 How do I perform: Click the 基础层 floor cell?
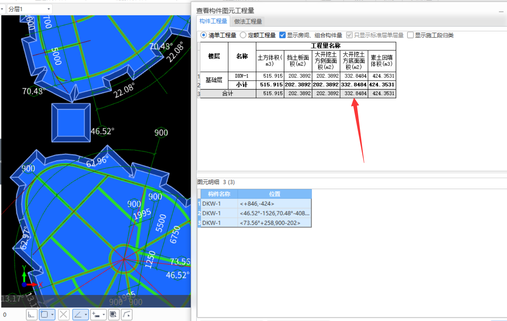tap(214, 80)
